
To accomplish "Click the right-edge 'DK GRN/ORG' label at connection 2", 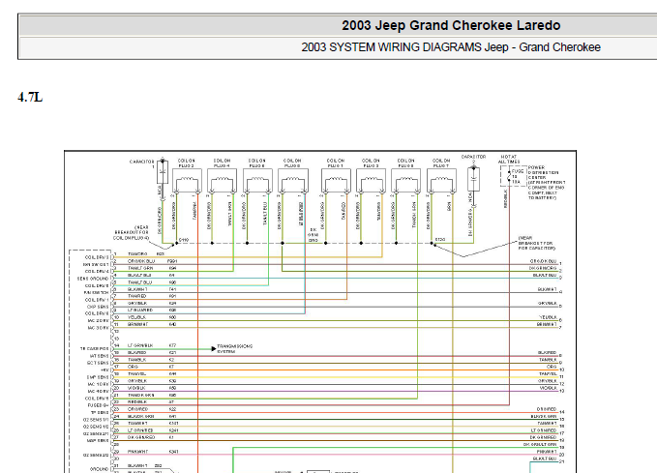I will pos(543,268).
